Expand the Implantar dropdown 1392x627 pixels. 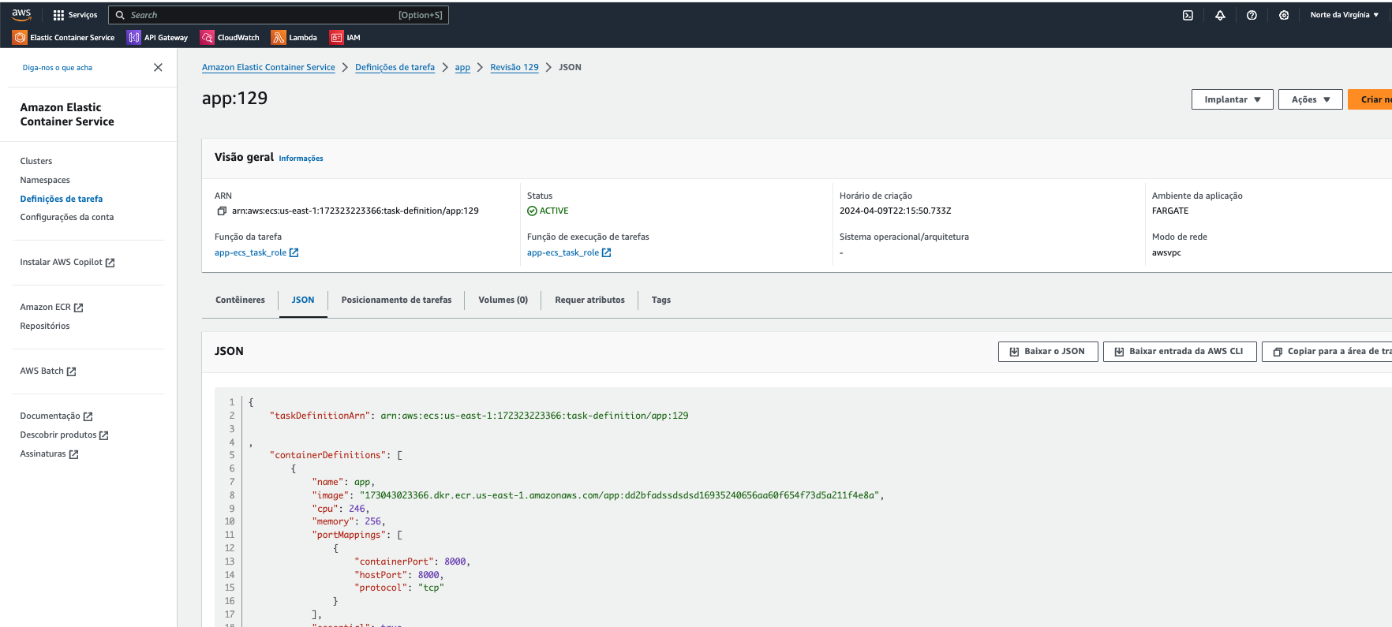[x=1232, y=99]
